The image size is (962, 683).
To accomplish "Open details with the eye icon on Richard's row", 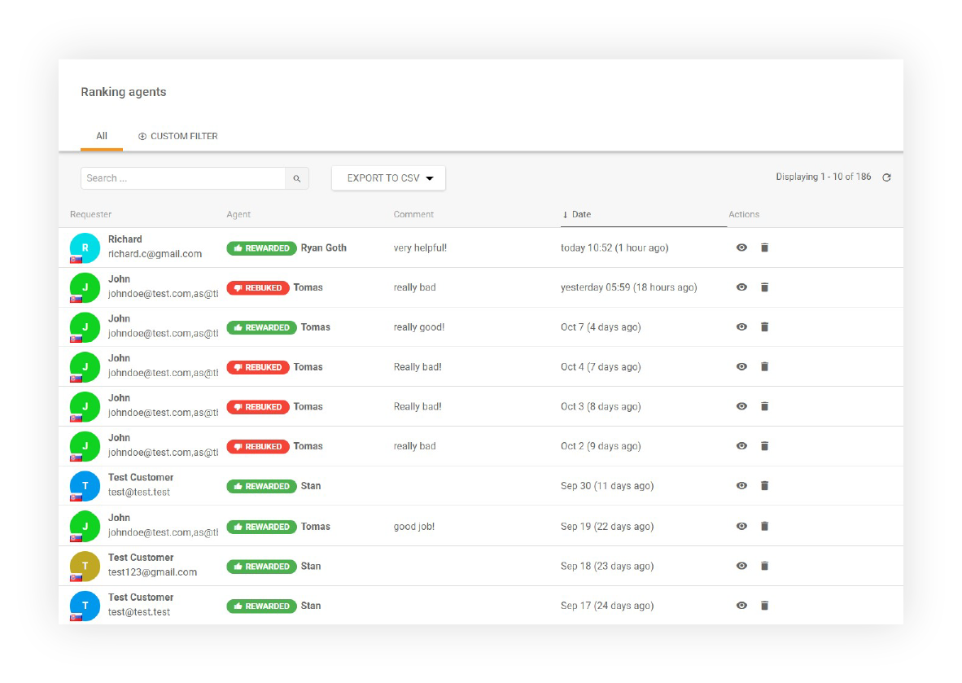I will tap(741, 247).
